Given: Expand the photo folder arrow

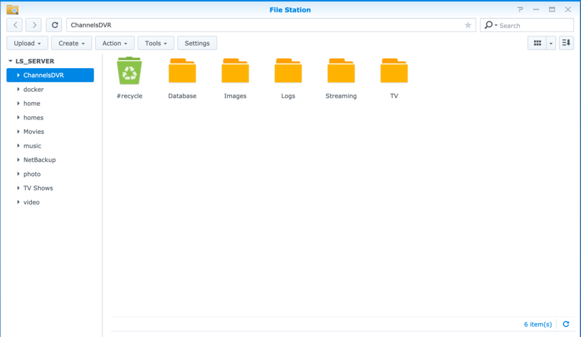Looking at the screenshot, I should pyautogui.click(x=18, y=174).
